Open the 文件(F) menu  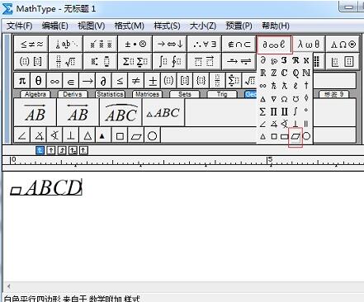(x=19, y=26)
